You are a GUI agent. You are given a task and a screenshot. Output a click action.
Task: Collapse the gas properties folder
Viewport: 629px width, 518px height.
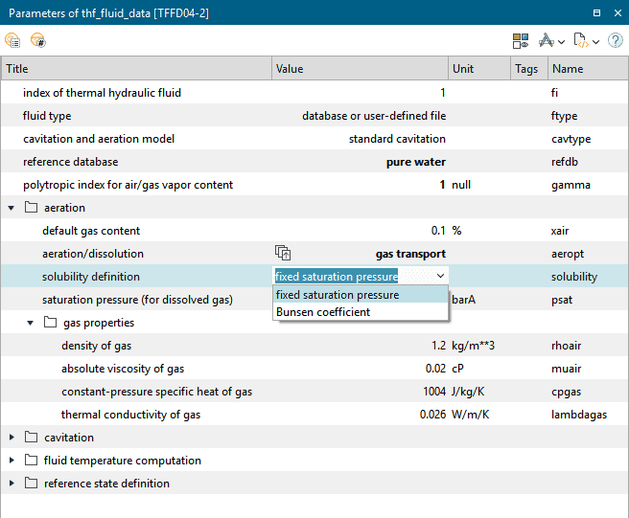tap(30, 323)
